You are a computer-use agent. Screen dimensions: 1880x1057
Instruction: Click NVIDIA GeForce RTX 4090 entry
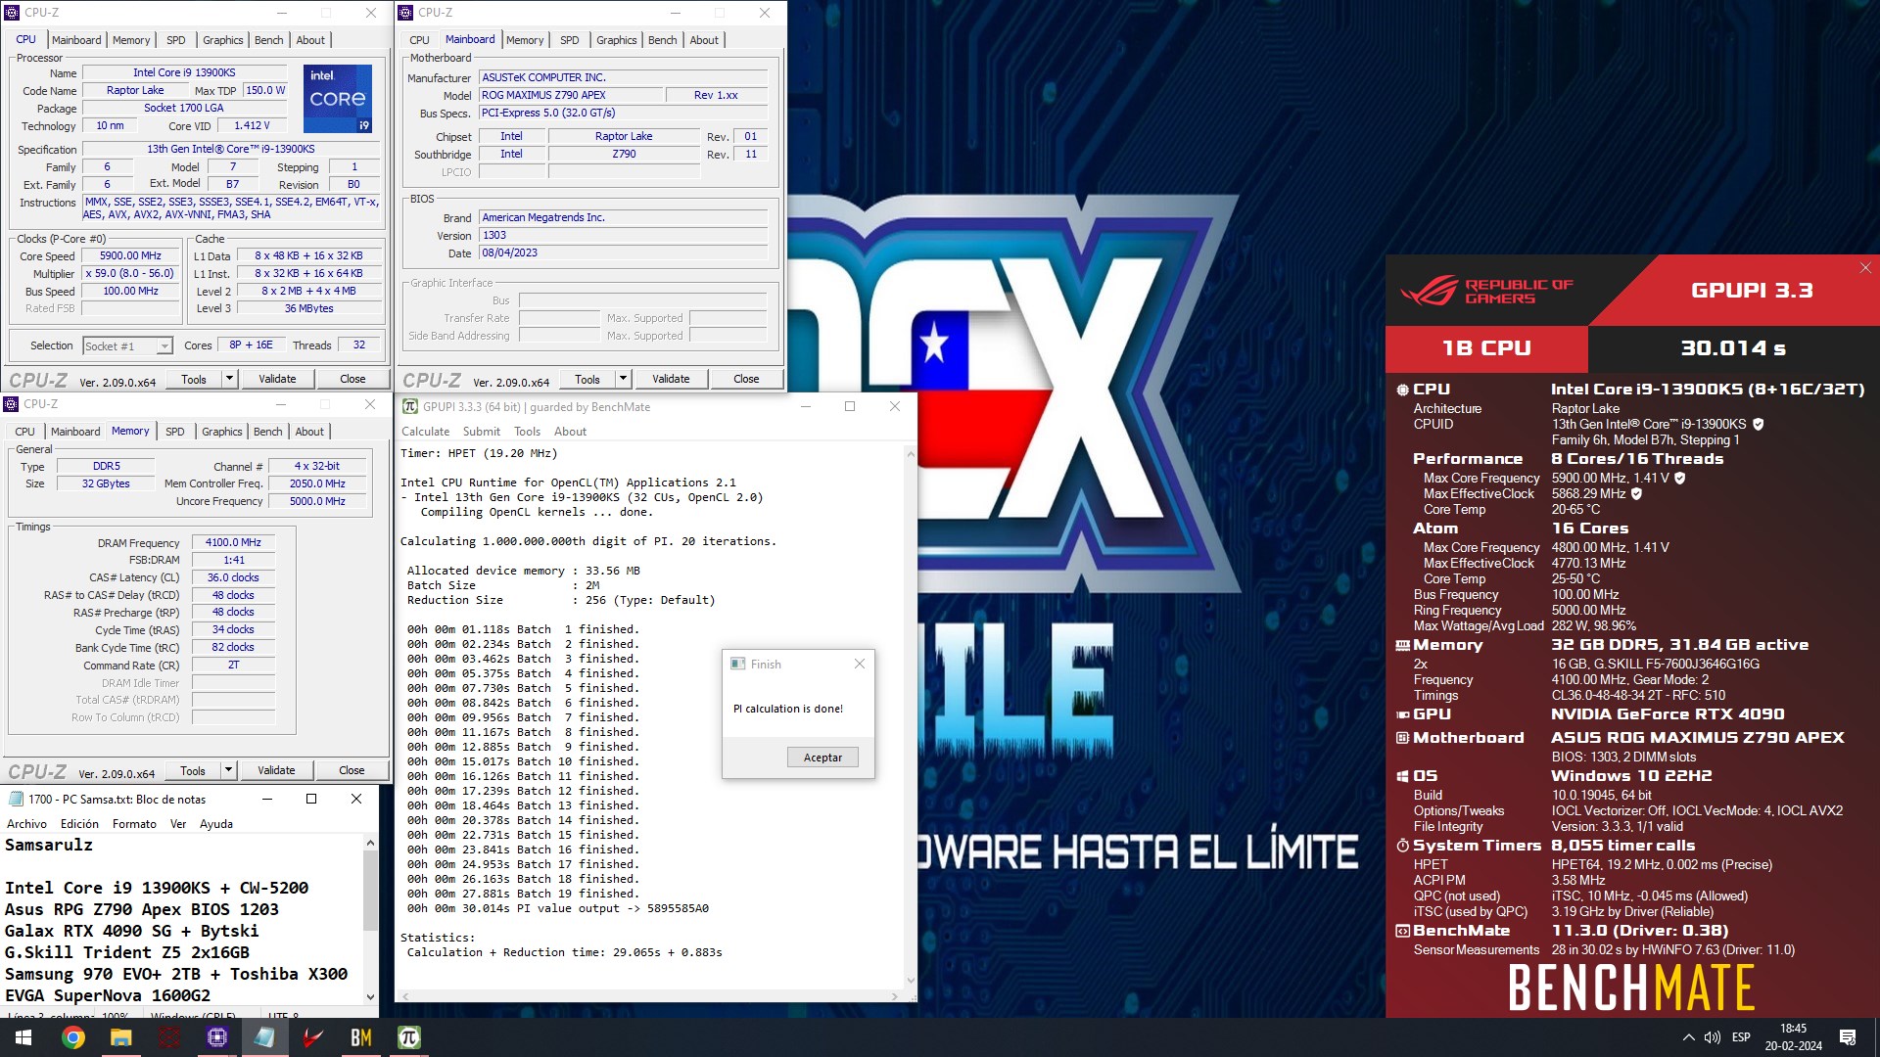pyautogui.click(x=1667, y=714)
